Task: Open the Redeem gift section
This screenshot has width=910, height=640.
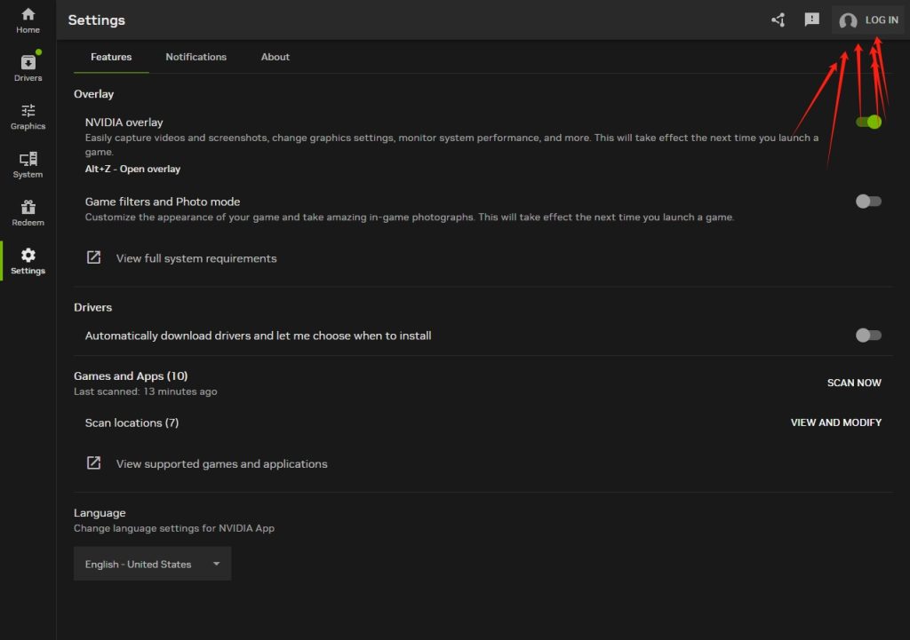Action: 28,213
